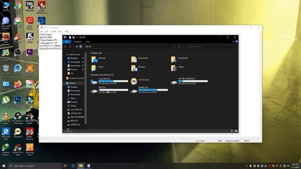Go back in File Explorer
301x169 pixels.
point(65,46)
